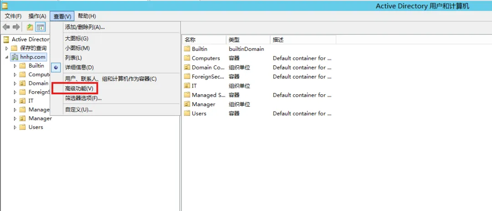
Task: Click the hnhp.com domain icon in tree
Action: point(15,57)
